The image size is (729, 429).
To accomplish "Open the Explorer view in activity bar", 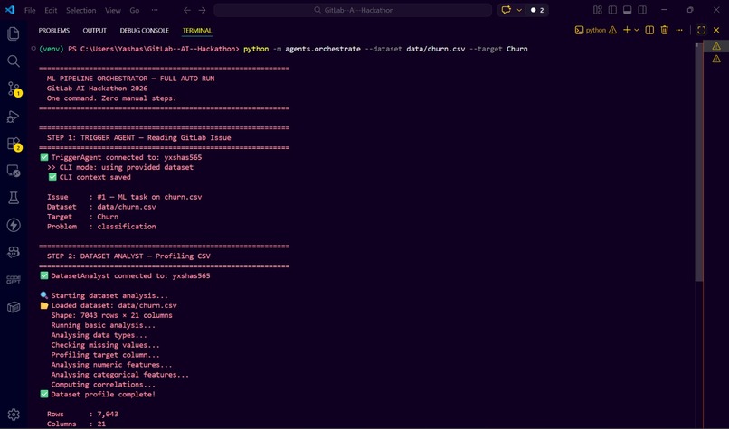I will point(14,33).
